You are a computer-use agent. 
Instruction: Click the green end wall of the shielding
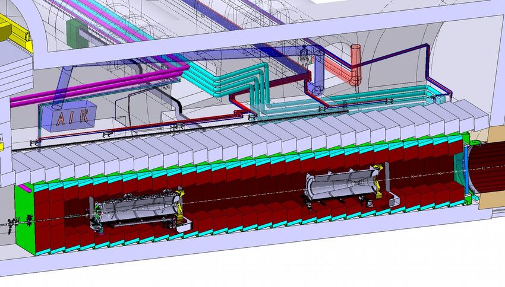coord(24,219)
